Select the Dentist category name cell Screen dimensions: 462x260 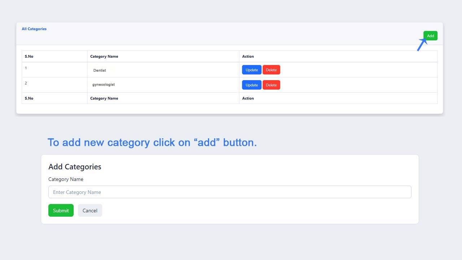(100, 70)
